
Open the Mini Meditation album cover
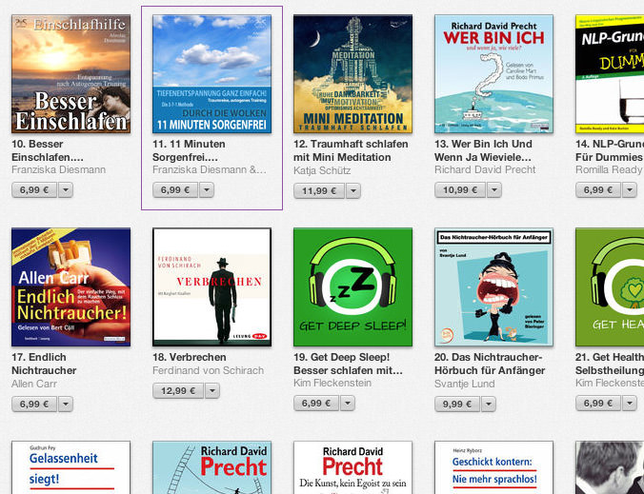click(352, 74)
